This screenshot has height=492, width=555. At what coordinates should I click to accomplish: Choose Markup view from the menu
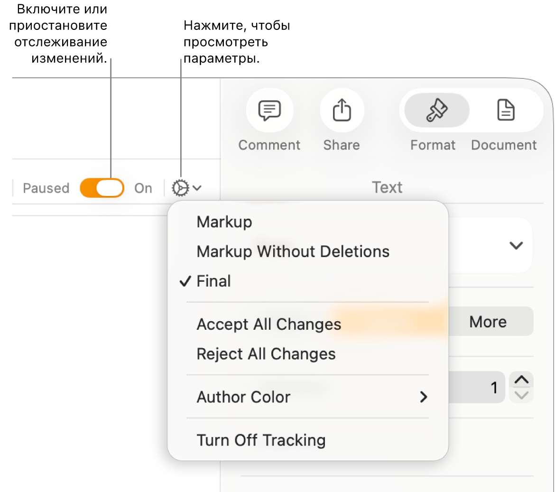pos(224,222)
